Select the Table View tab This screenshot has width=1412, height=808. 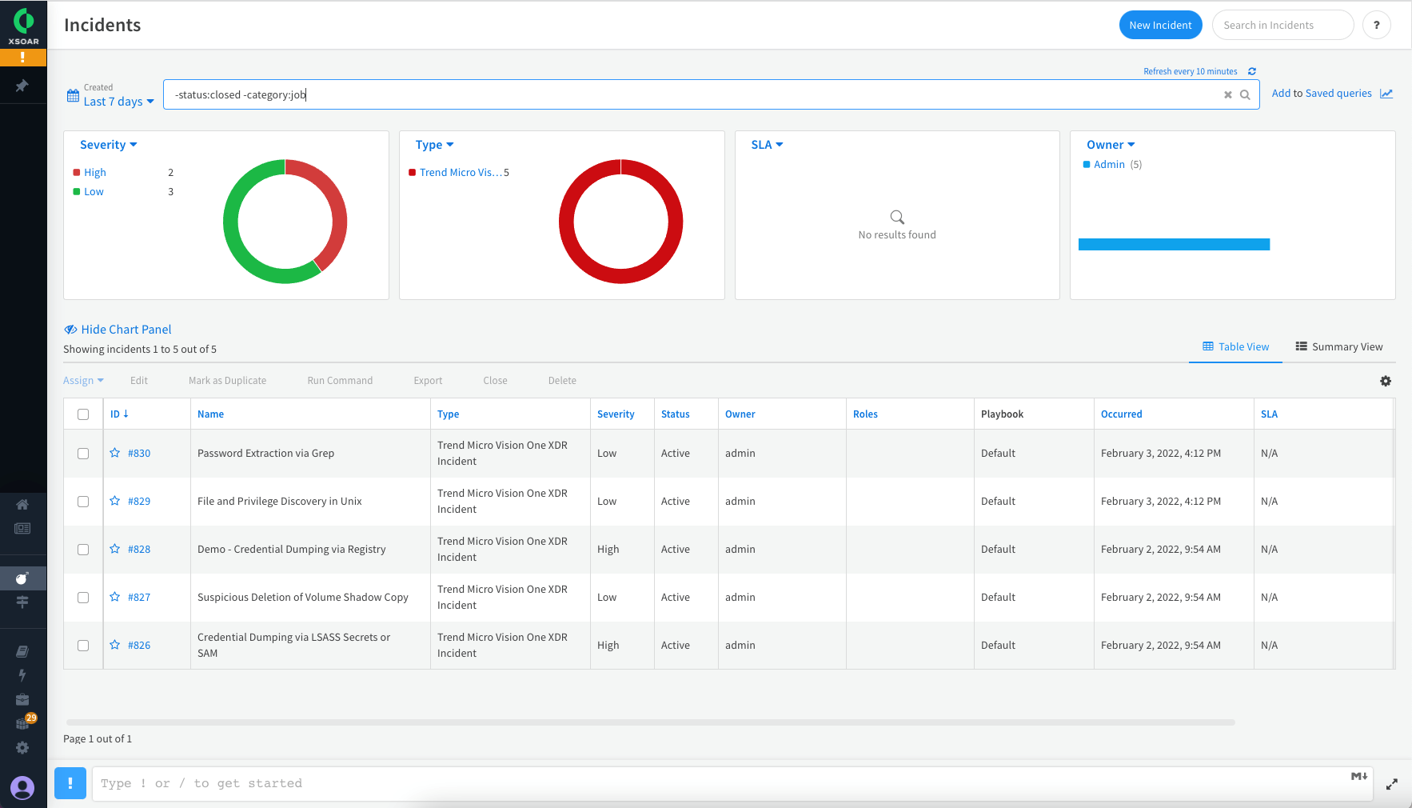coord(1235,346)
